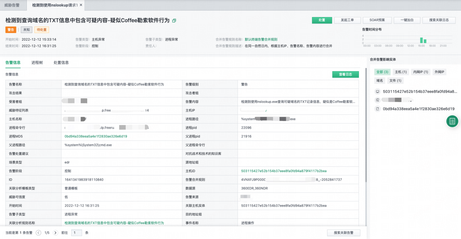
Task: Switch to the 处置信息 tab
Action: 61,62
